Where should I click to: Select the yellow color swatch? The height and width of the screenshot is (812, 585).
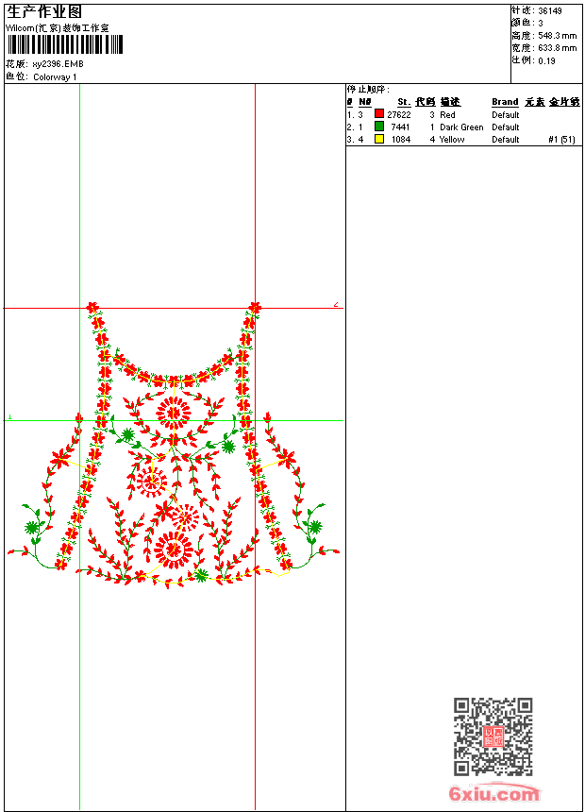(379, 139)
